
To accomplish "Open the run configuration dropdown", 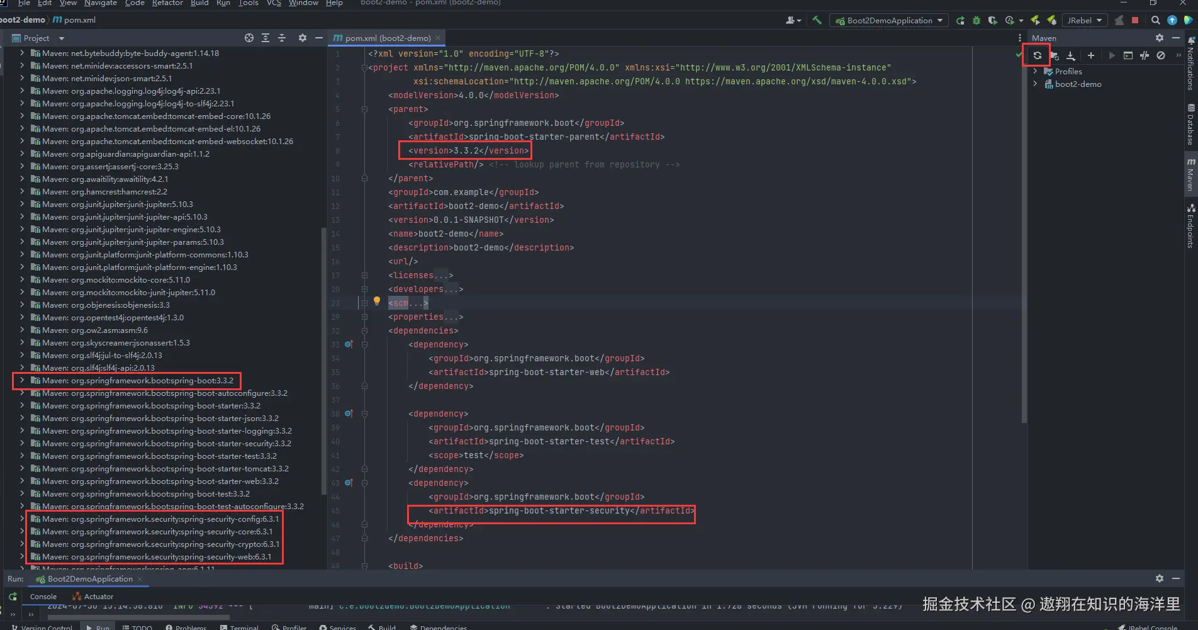I will pyautogui.click(x=889, y=20).
